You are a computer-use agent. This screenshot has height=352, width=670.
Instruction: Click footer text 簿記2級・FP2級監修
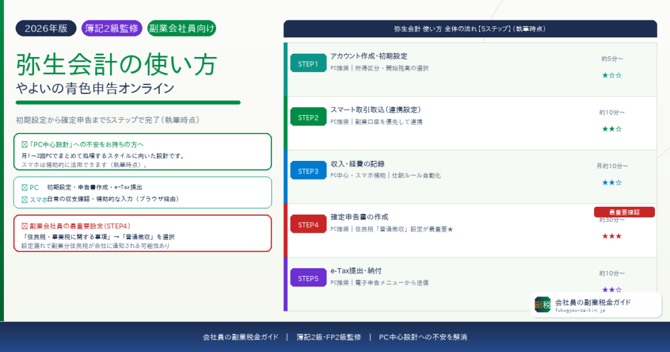(x=328, y=337)
